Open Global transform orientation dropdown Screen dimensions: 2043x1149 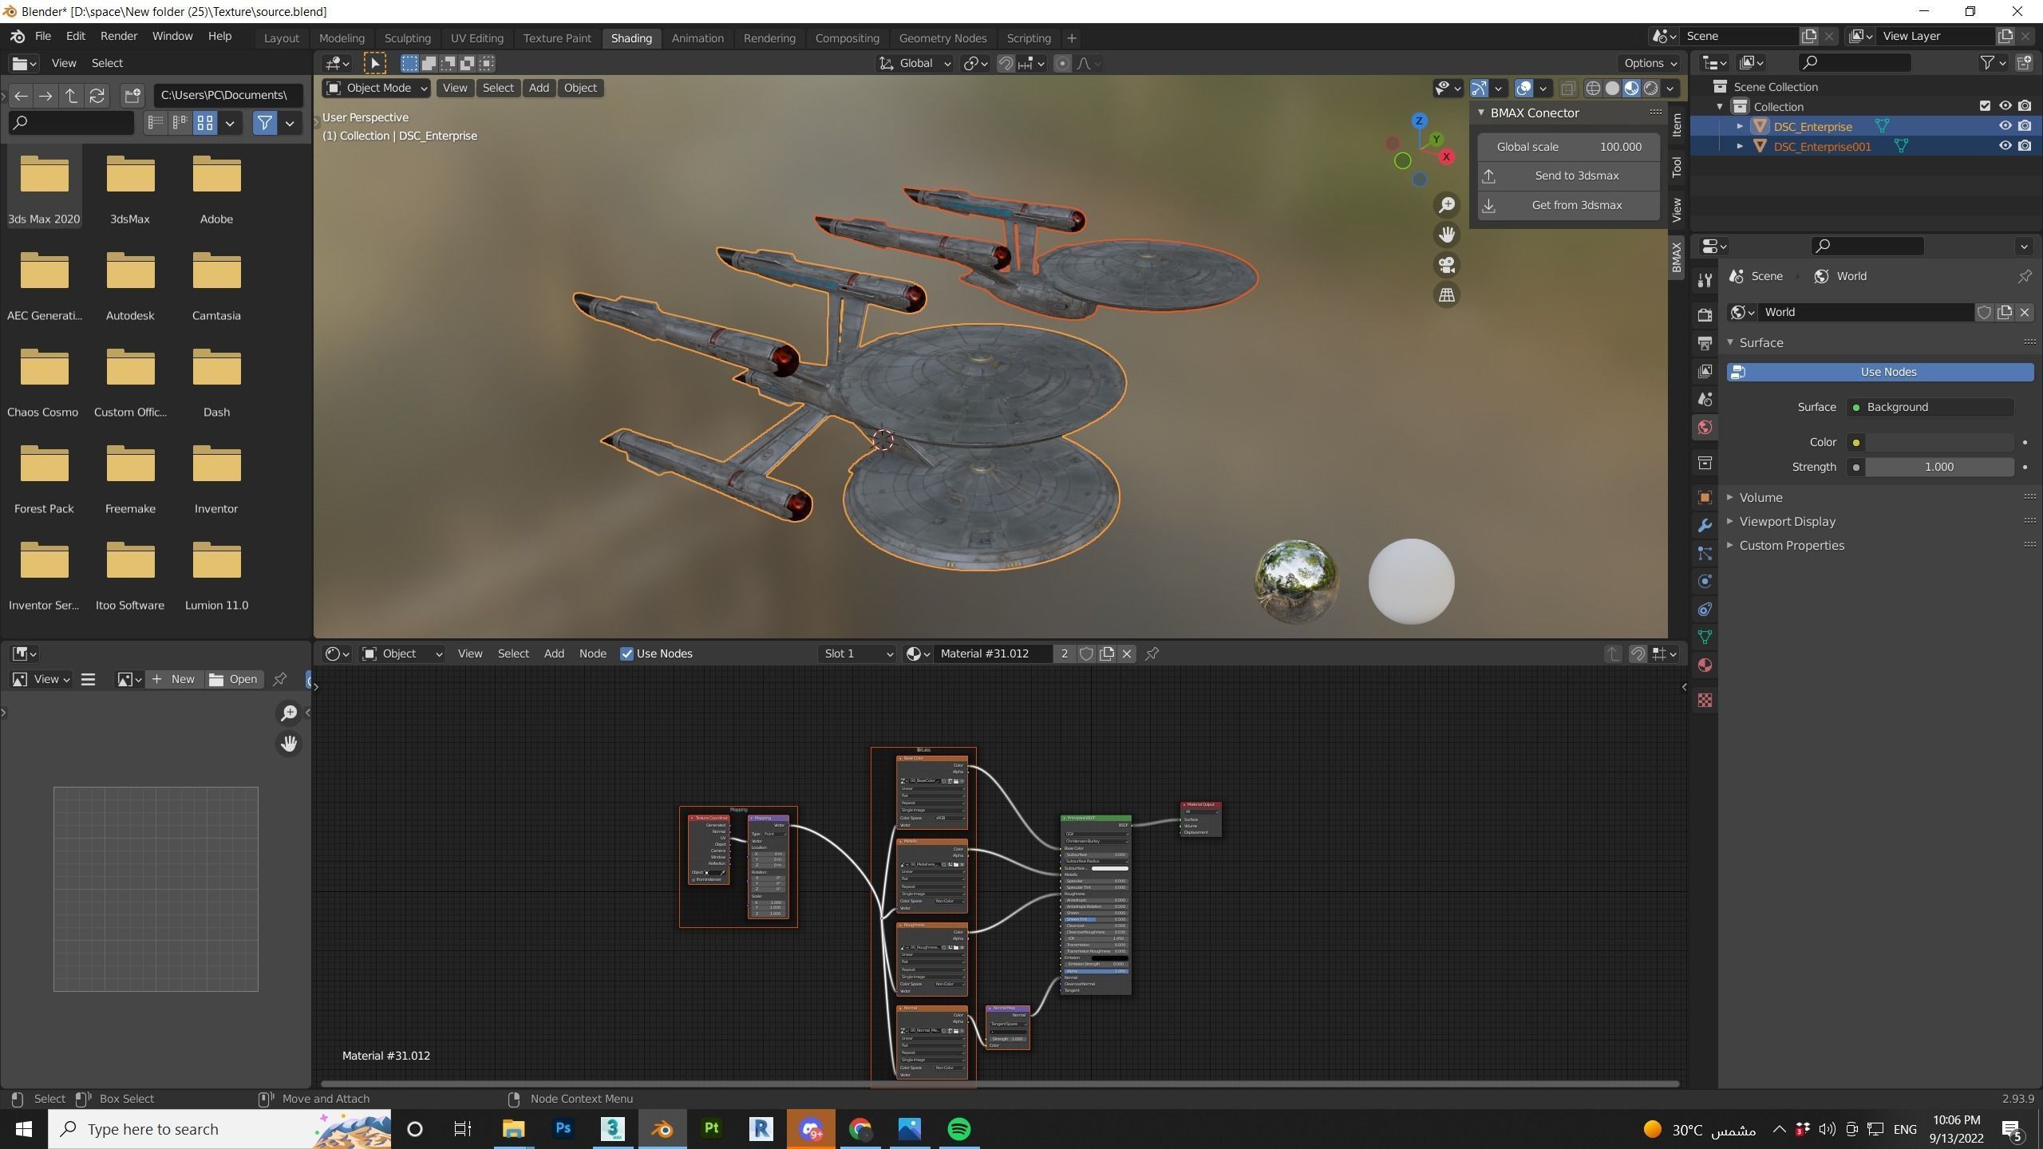pos(915,64)
